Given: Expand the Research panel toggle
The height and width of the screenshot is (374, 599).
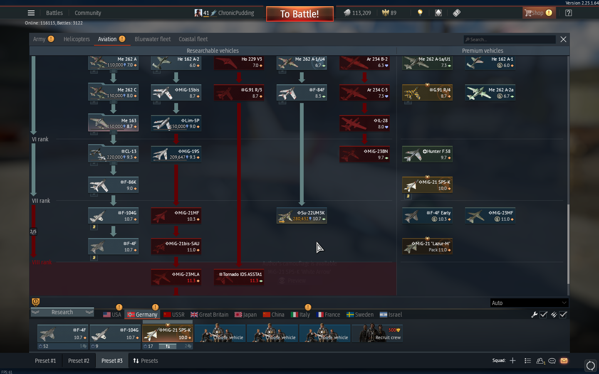Looking at the screenshot, I should coord(62,312).
